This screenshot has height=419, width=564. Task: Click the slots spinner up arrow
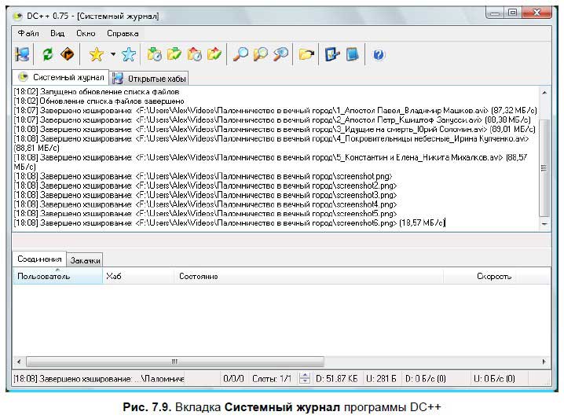point(305,376)
